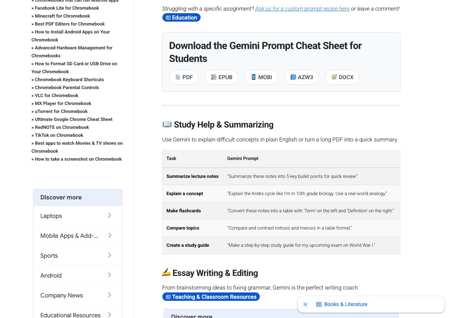Close the Books & Literature popup
450x318 pixels.
coord(305,304)
